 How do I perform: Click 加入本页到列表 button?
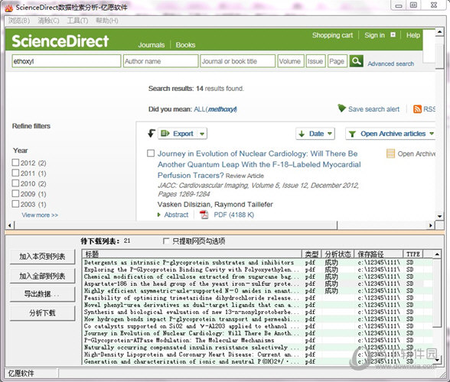tap(42, 257)
